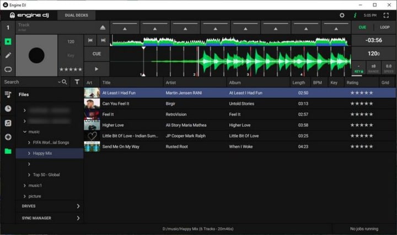
Task: Select the Feel It track by RetroVision
Action: (240, 114)
